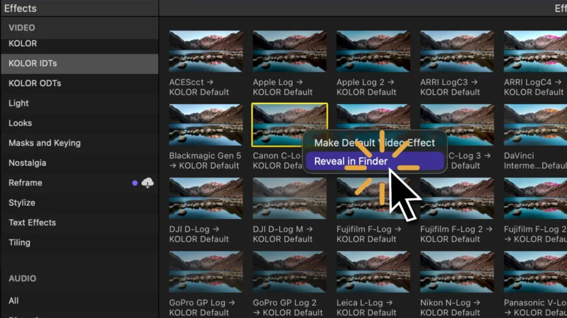Open the Text Effects category
567x318 pixels.
click(80, 222)
